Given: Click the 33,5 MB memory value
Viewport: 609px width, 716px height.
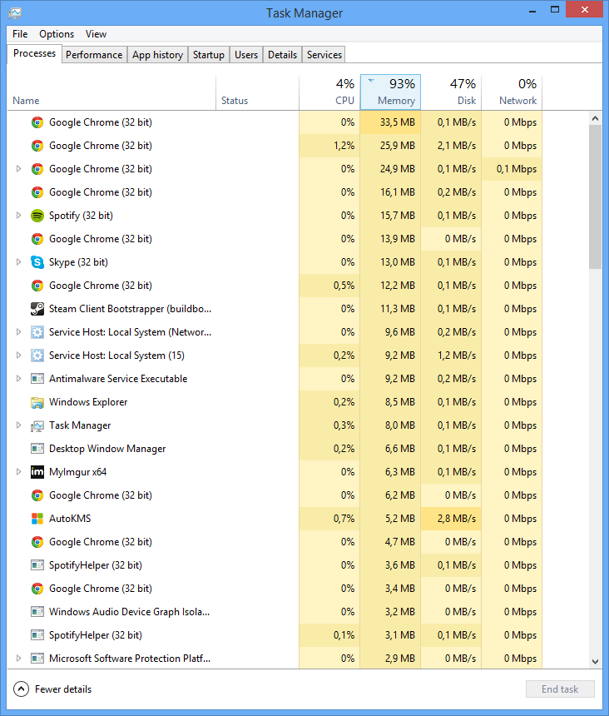Looking at the screenshot, I should pyautogui.click(x=398, y=122).
